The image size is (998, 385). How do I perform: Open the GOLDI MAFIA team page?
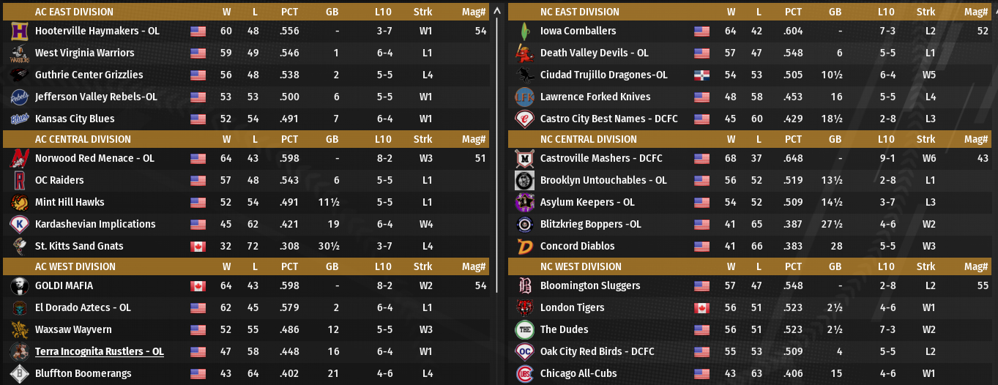click(x=64, y=286)
